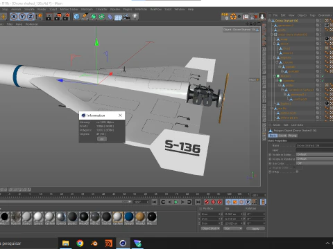
Task: Click the Record Active Objects button
Action: (x=207, y=202)
